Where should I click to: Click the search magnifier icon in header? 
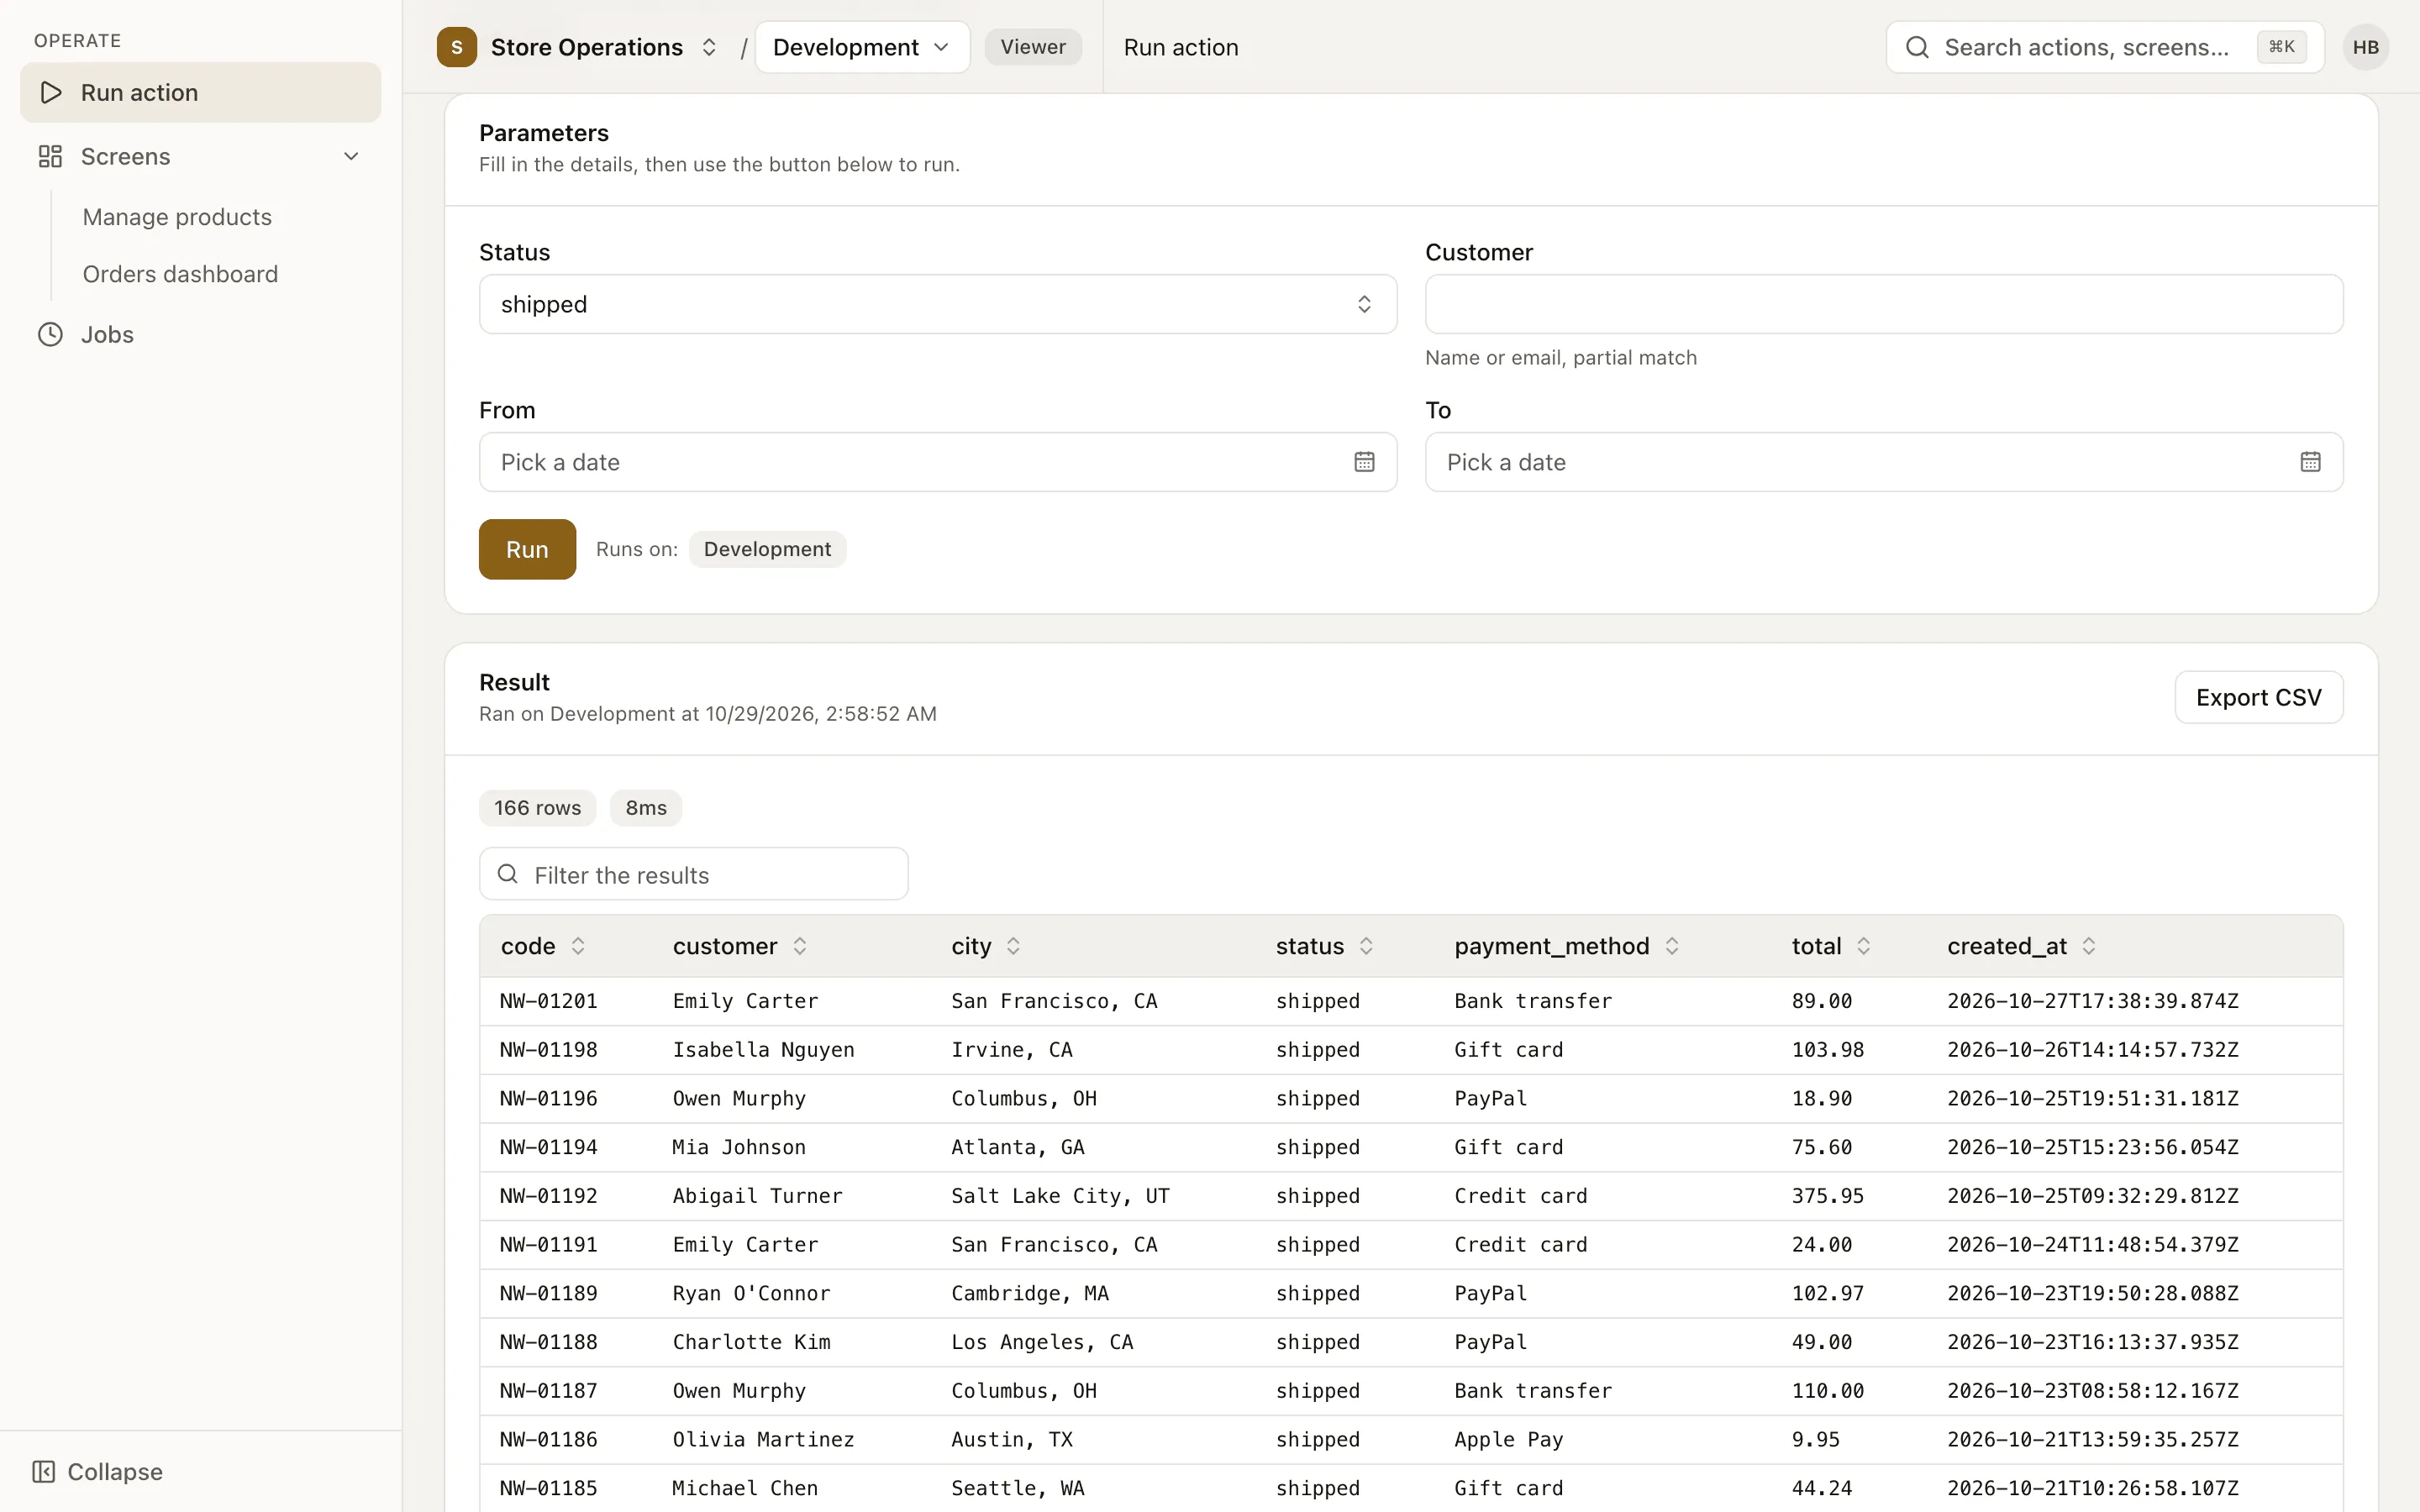pyautogui.click(x=1917, y=47)
